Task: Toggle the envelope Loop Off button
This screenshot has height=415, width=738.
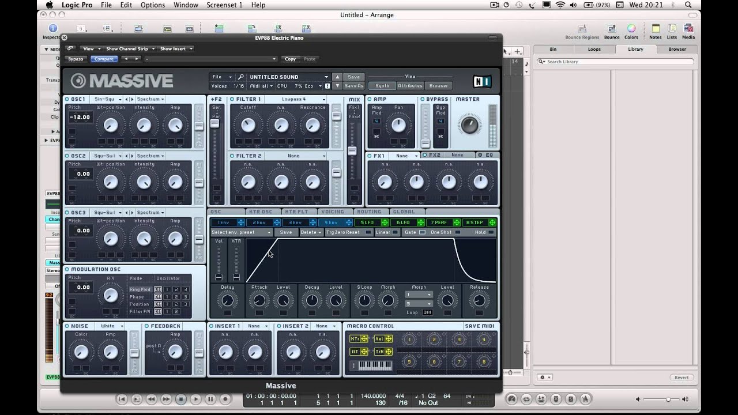Action: (427, 312)
